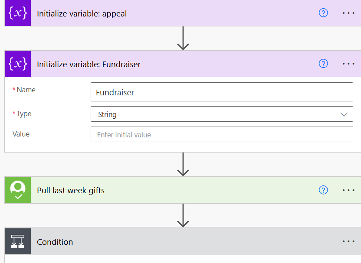Open the Type dropdown showing String
Viewport: 361px width, 263px height.
(222, 114)
